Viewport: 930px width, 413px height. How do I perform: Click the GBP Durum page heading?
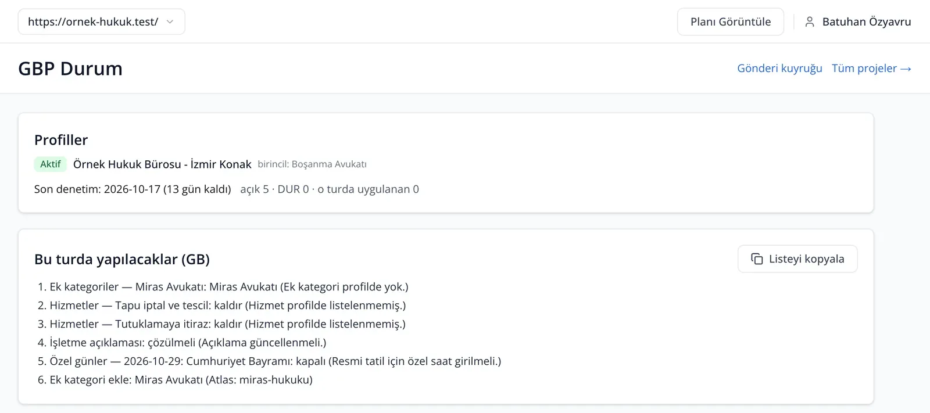70,69
